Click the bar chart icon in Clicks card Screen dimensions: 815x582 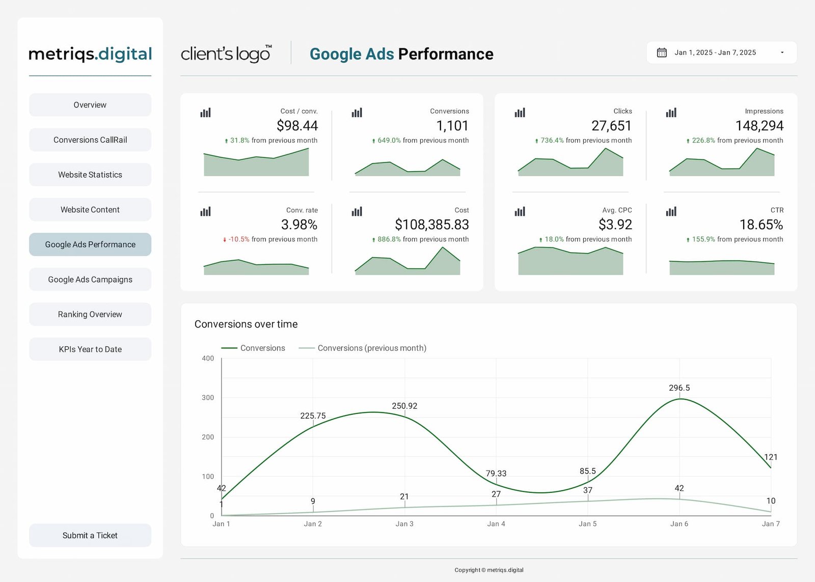point(520,113)
